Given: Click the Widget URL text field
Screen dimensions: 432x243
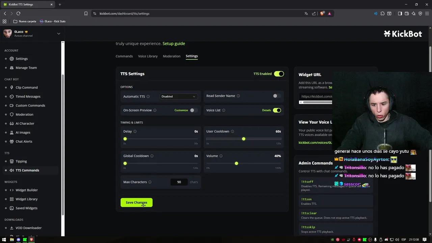Looking at the screenshot, I should [x=316, y=97].
